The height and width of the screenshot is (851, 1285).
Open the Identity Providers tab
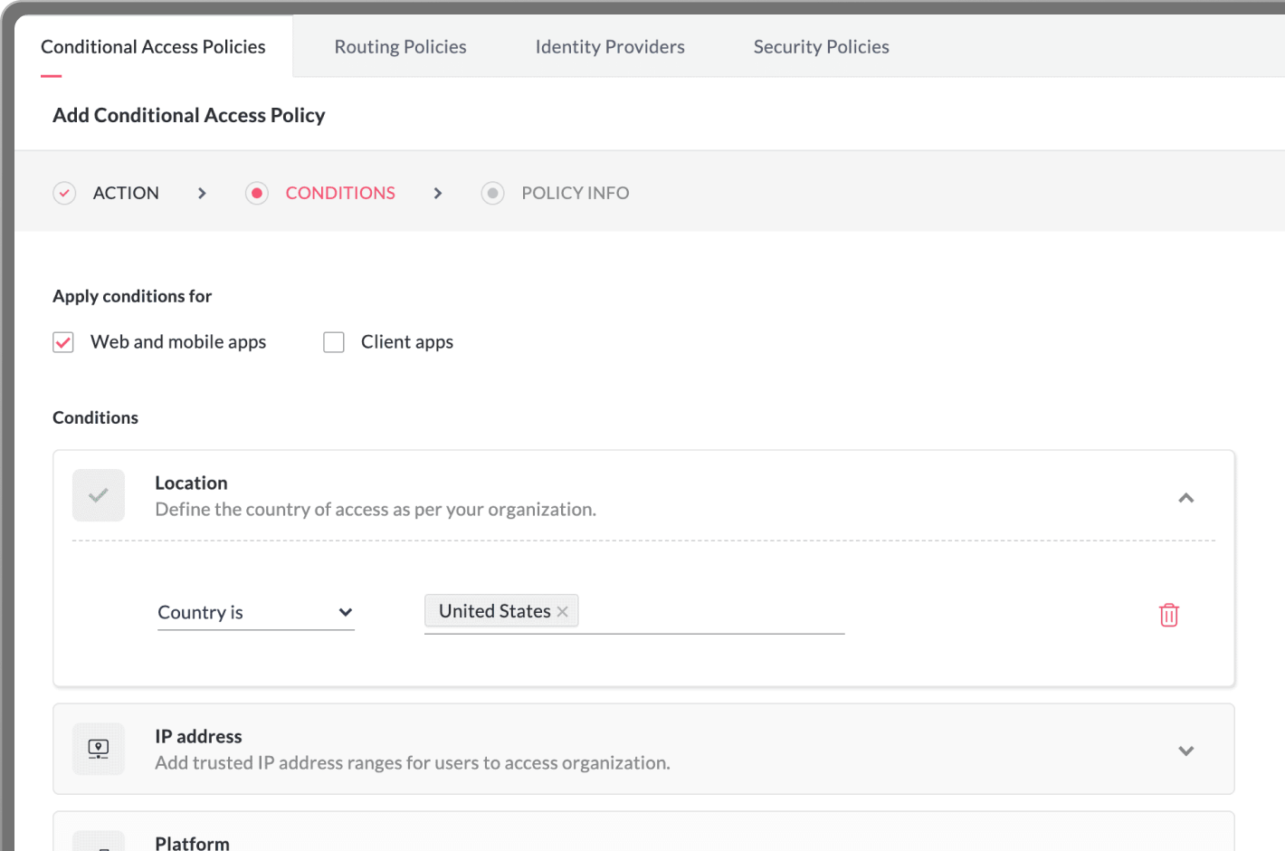click(x=609, y=46)
